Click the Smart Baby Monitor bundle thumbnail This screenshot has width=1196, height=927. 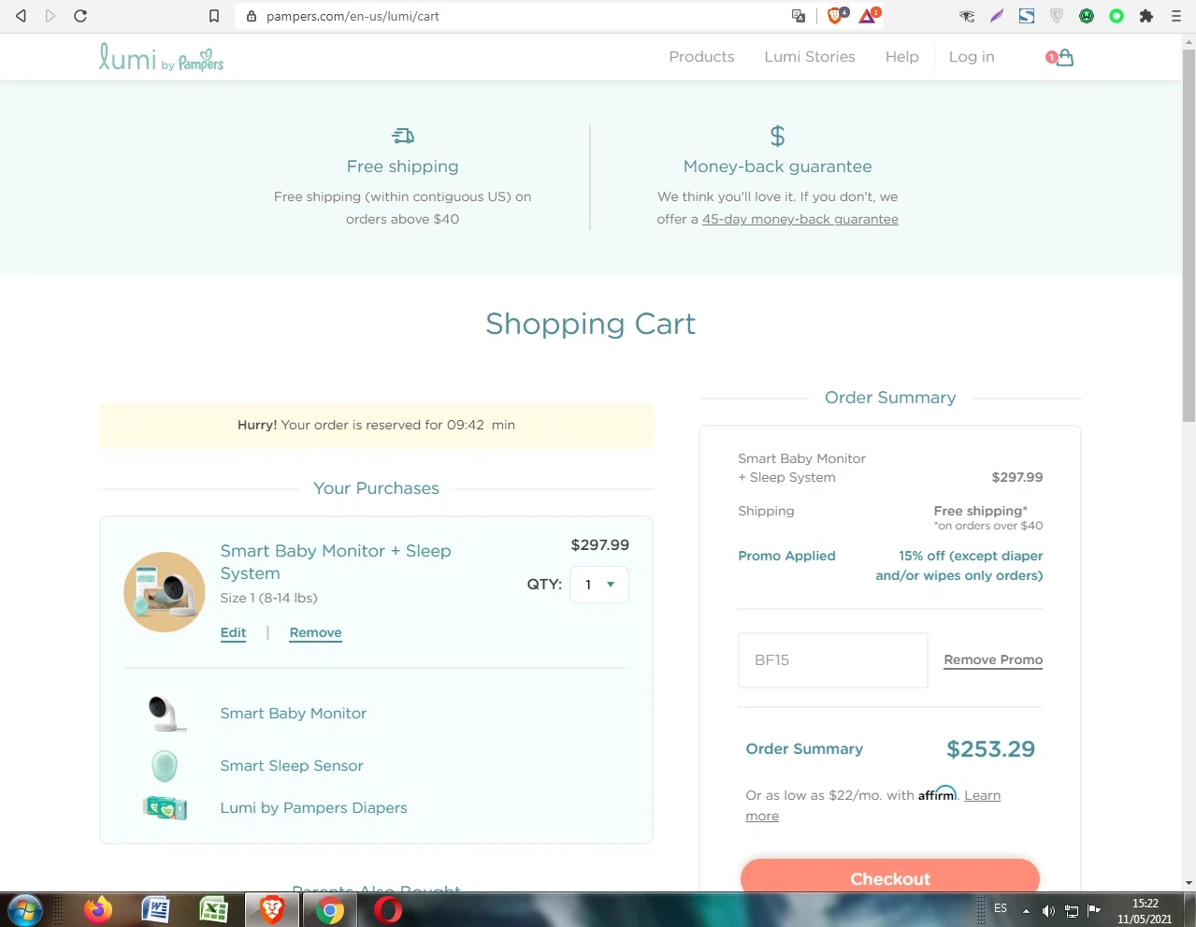165,592
